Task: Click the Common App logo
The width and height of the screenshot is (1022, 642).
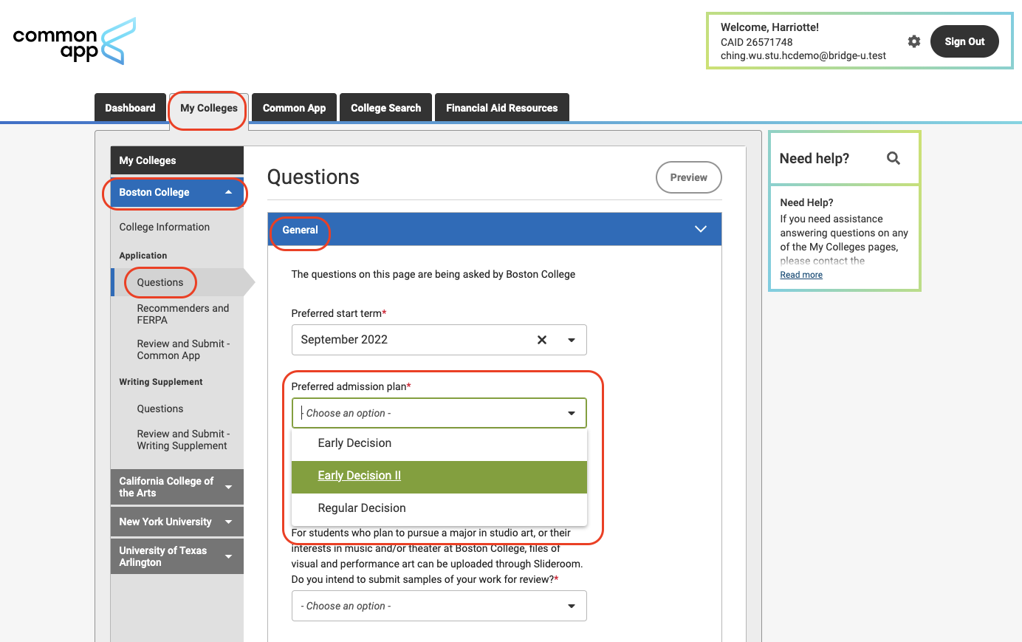Action: coord(75,41)
